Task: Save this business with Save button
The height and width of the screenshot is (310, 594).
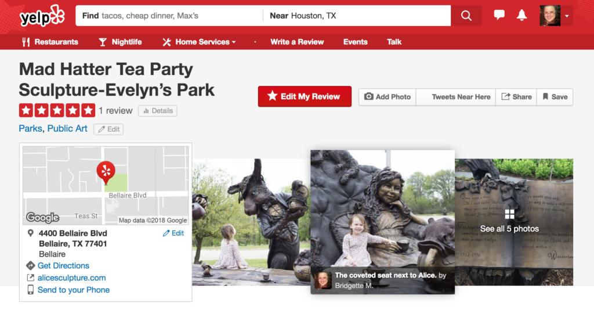Action: pos(555,96)
